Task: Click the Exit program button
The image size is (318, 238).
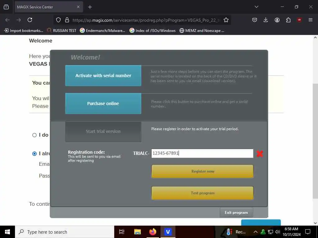Action: click(236, 213)
